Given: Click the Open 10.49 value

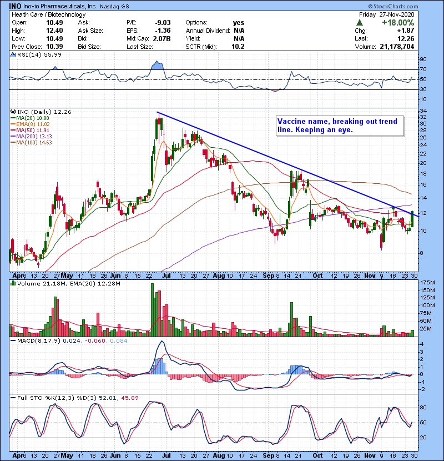Looking at the screenshot, I should (x=54, y=23).
